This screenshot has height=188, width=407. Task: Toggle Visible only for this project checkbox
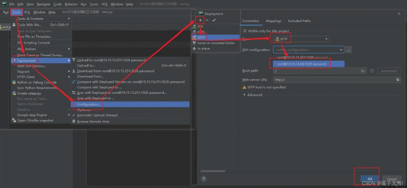(x=245, y=31)
